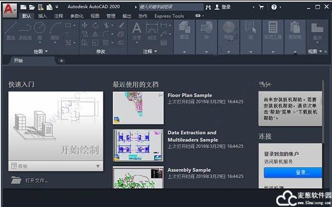Create a new drawing from quick access toolbar
The height and width of the screenshot is (207, 332).
coord(23,7)
